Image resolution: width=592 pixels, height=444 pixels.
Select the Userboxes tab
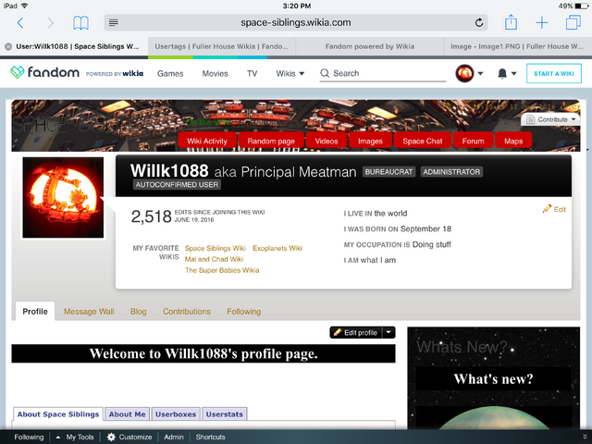click(176, 414)
